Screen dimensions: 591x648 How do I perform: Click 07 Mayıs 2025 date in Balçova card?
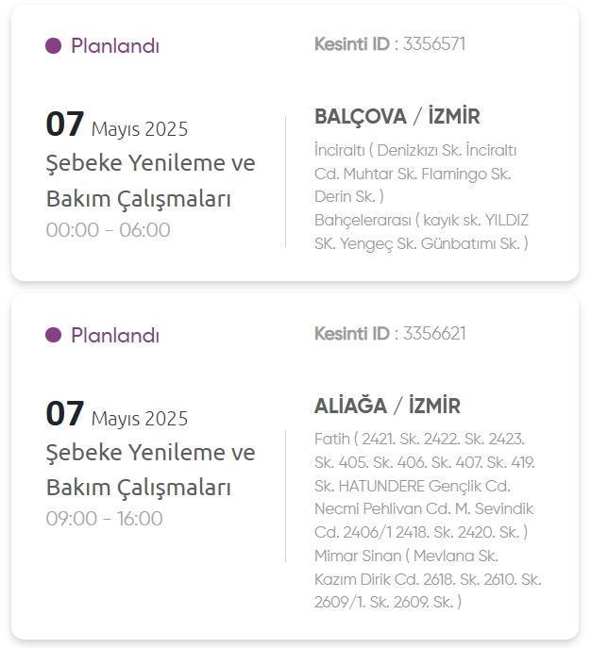click(117, 125)
